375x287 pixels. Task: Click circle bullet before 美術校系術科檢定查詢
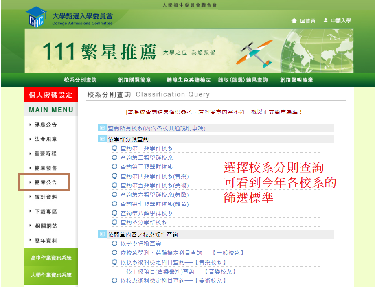pos(114,280)
